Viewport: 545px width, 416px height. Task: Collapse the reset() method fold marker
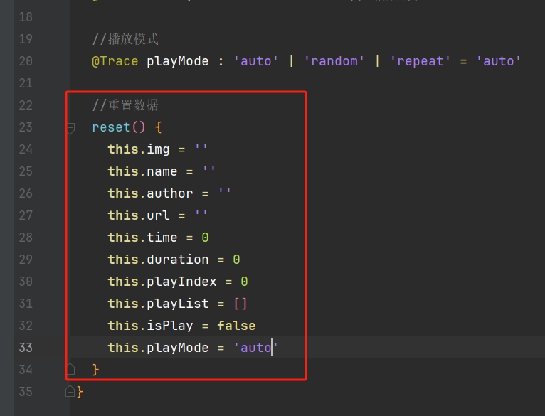click(70, 128)
